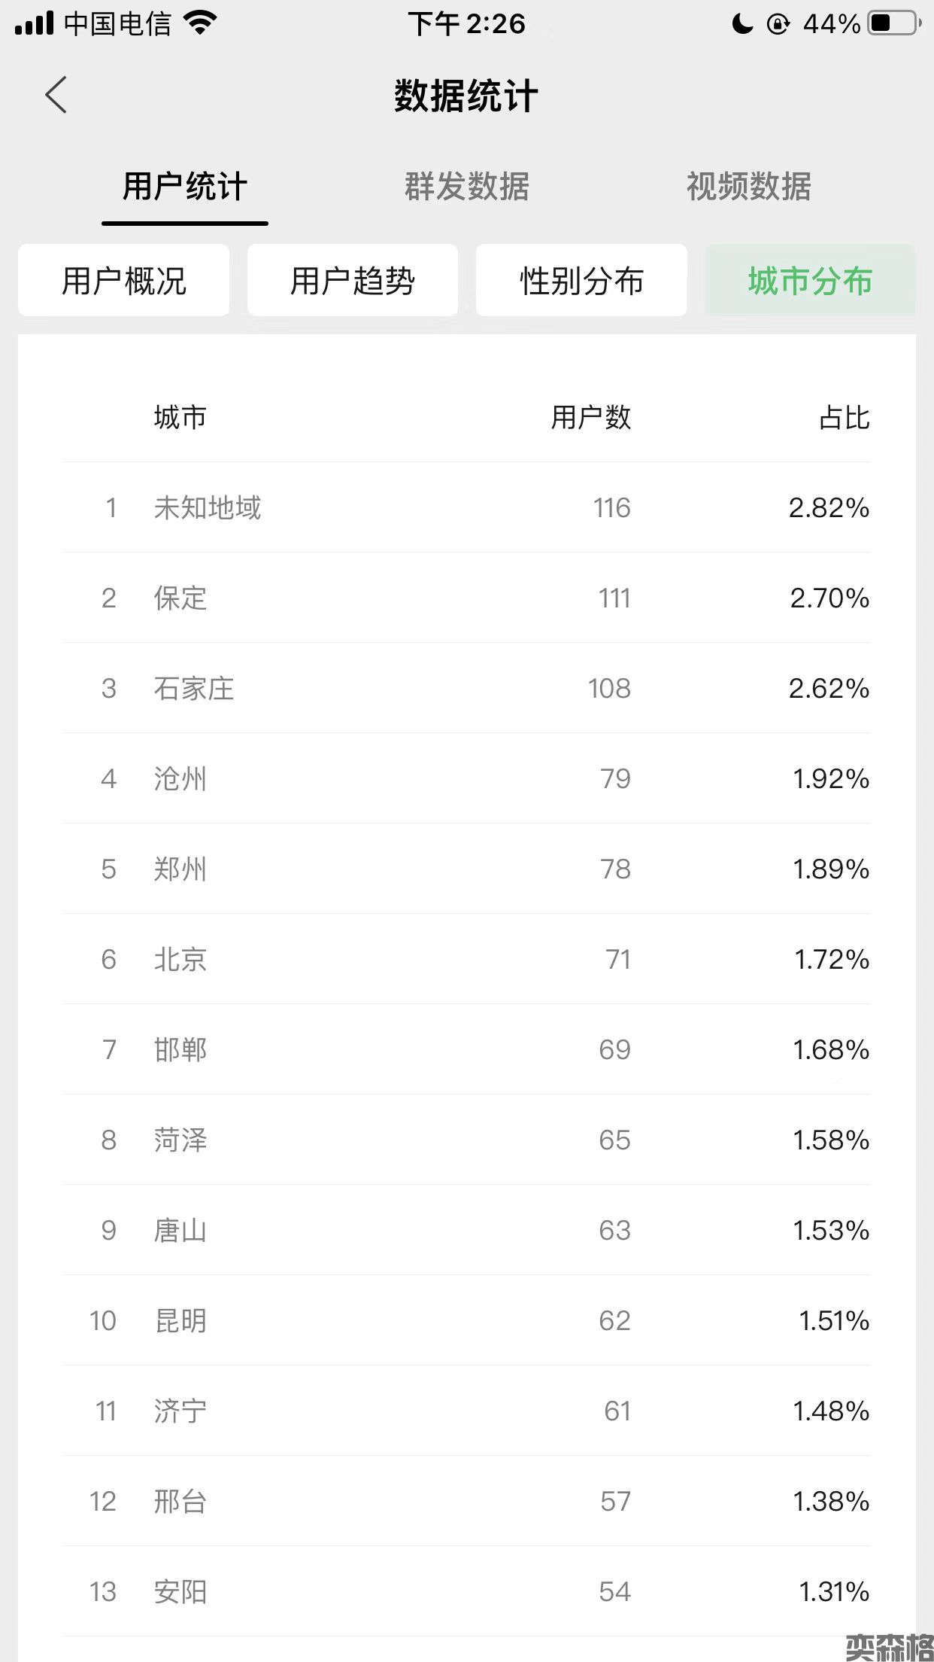The width and height of the screenshot is (934, 1662).
Task: Open the 视频数据 tab
Action: [x=748, y=187]
